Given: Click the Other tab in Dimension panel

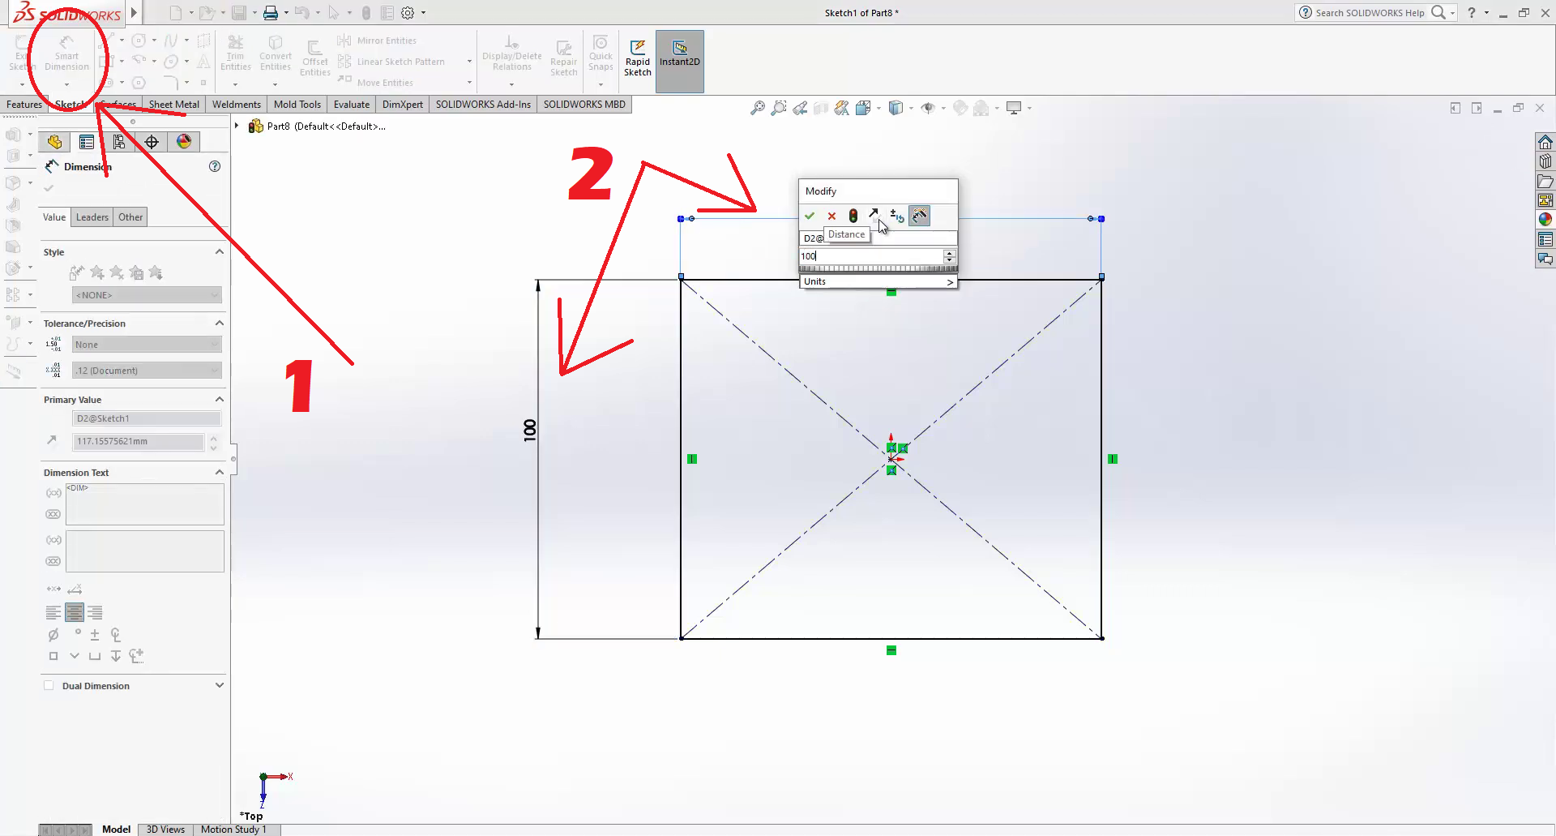Looking at the screenshot, I should click(130, 217).
